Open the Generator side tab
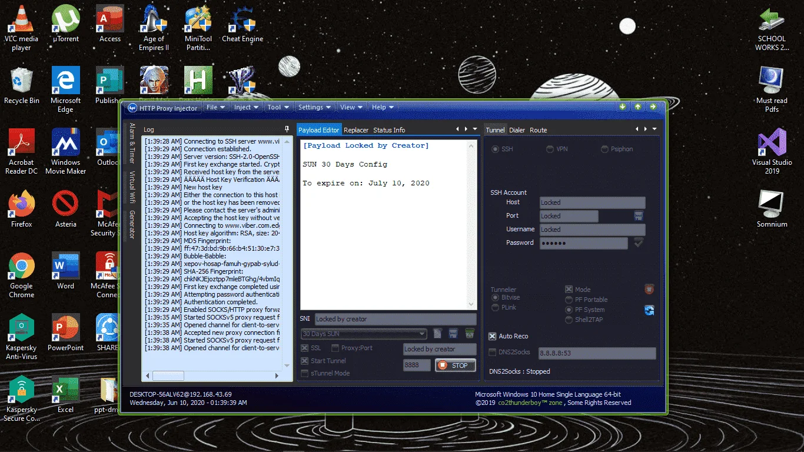Viewport: 804px width, 452px height. (x=132, y=224)
